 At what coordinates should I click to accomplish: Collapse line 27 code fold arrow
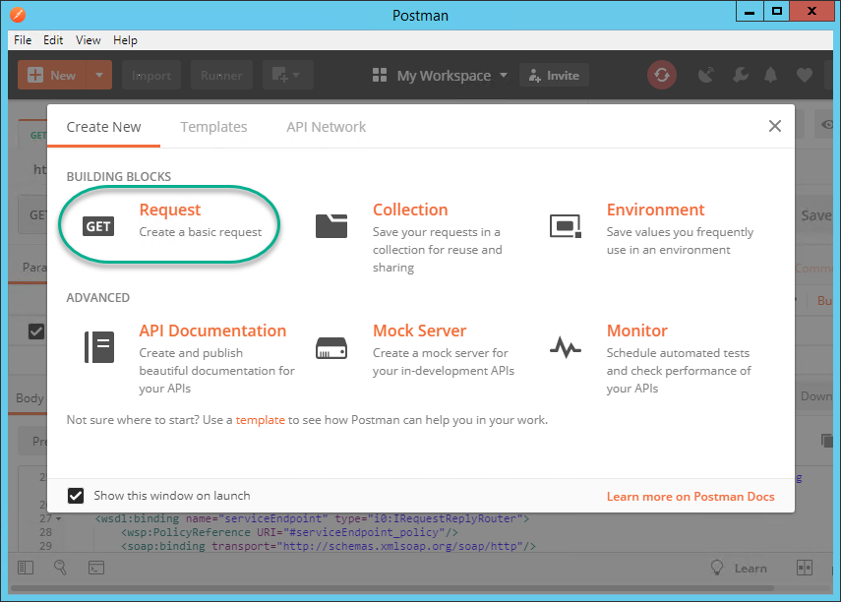pyautogui.click(x=58, y=518)
